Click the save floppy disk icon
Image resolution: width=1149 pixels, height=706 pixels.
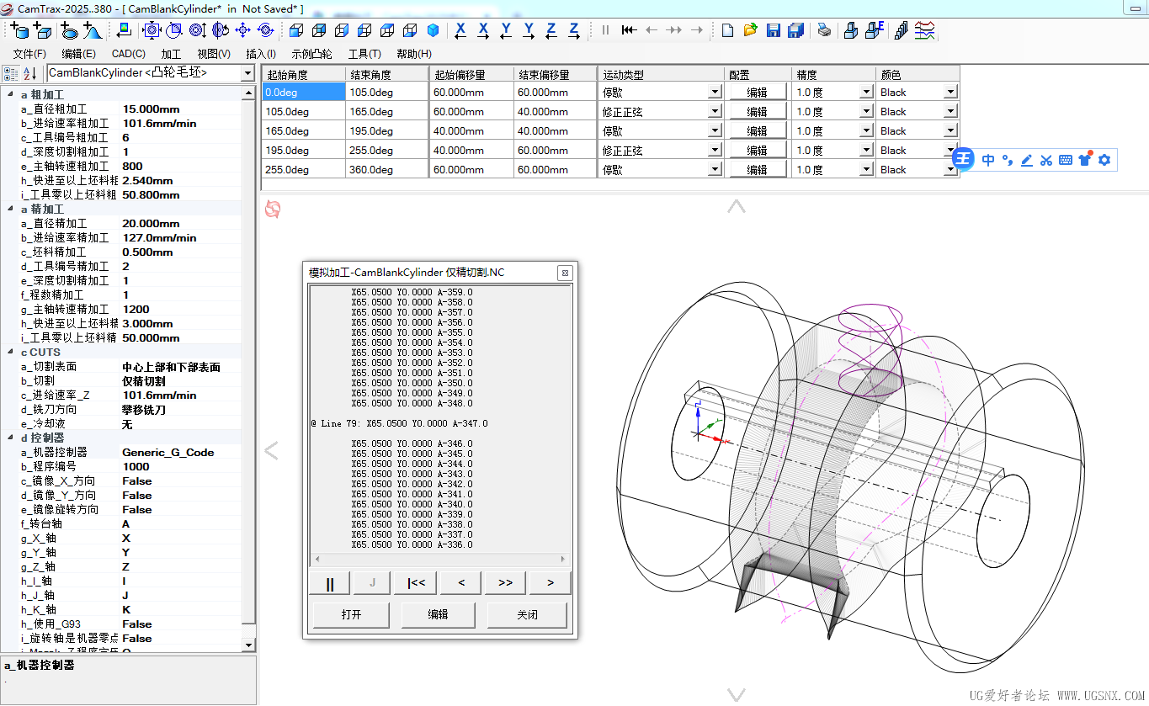coord(774,30)
